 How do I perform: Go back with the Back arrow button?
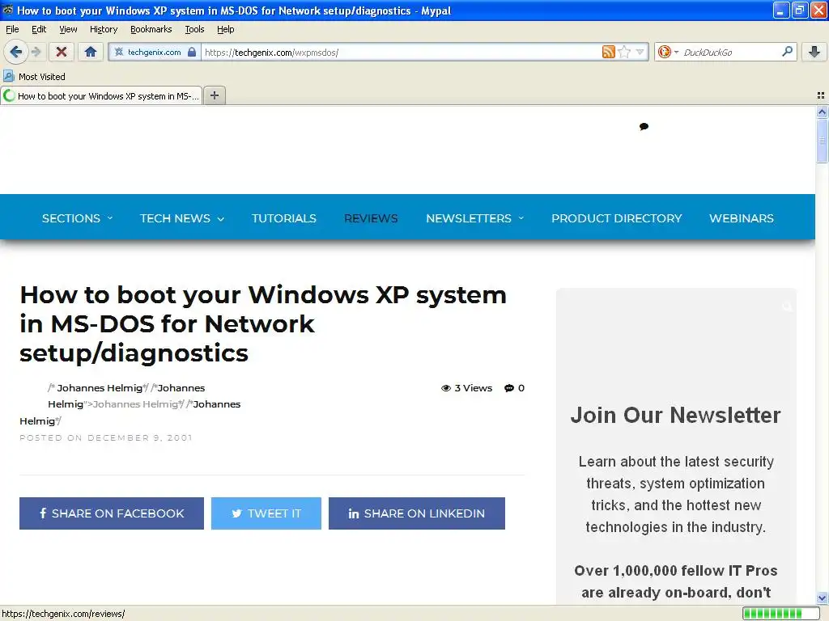click(16, 52)
